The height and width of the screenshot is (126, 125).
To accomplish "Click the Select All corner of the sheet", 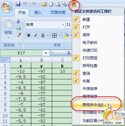I will tap(5, 60).
